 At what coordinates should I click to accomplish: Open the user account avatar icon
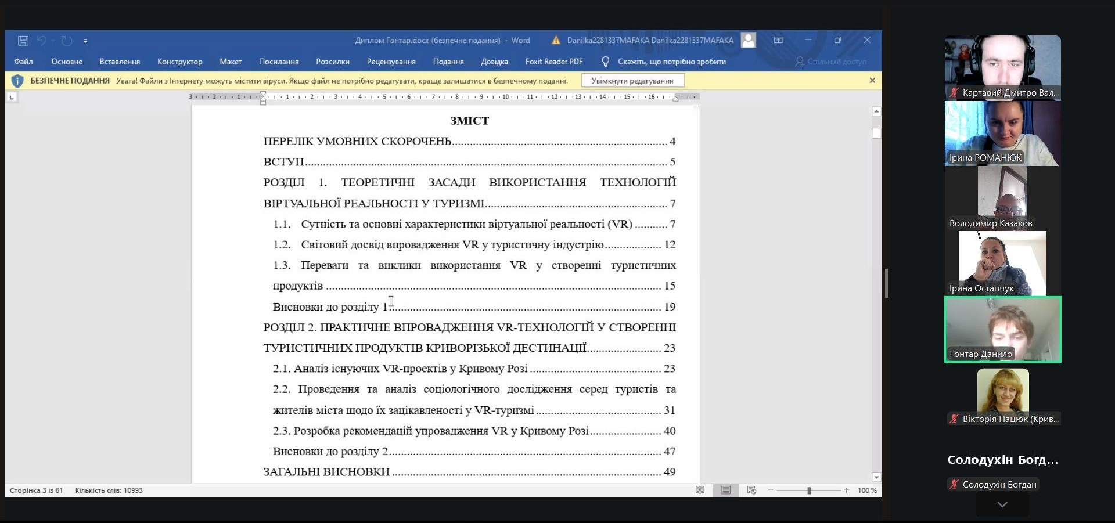pyautogui.click(x=749, y=40)
